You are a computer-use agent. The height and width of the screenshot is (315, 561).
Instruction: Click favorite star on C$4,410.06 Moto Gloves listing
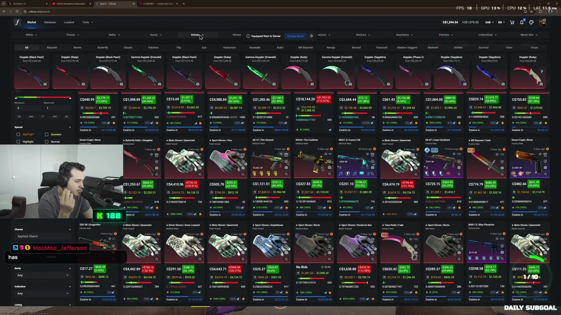coord(200,214)
